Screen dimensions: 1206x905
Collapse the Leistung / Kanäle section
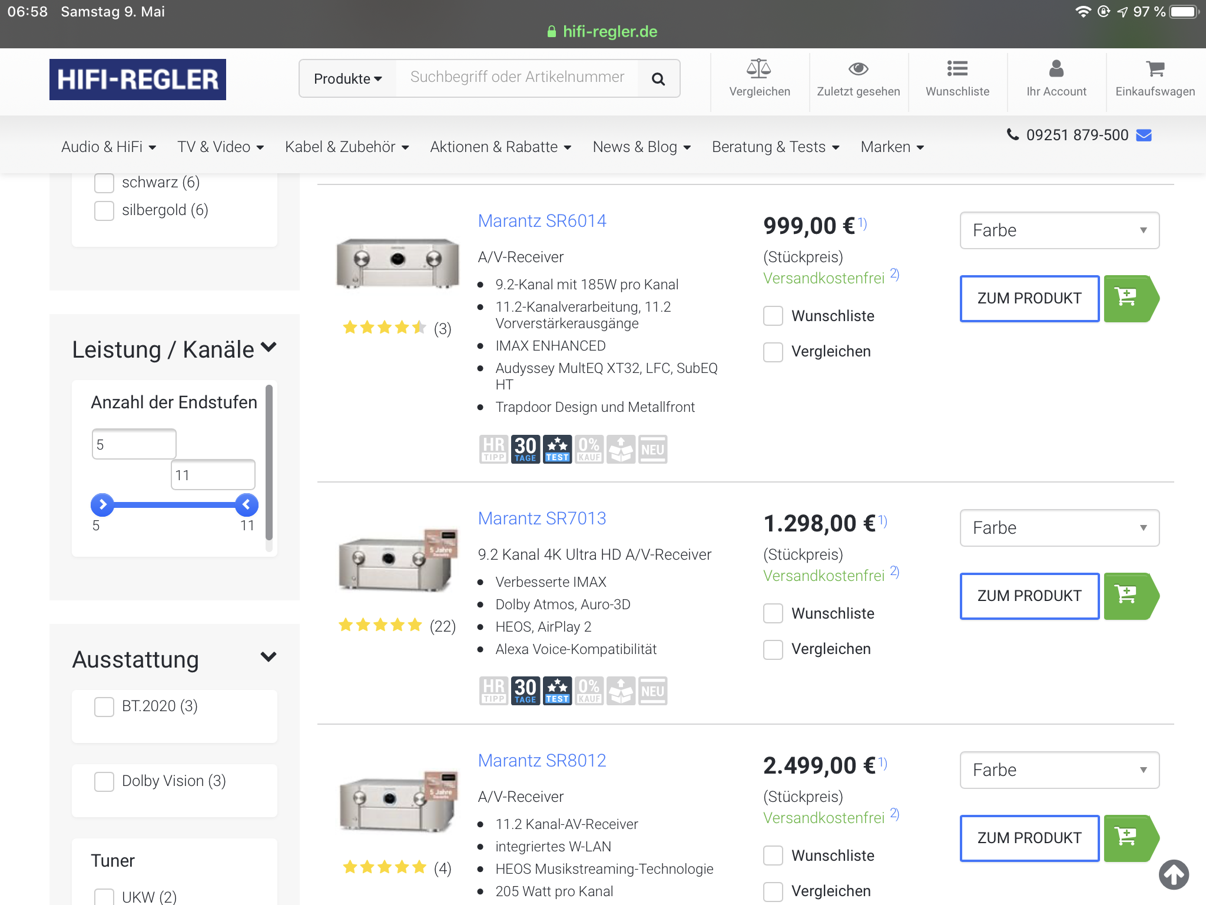(269, 348)
